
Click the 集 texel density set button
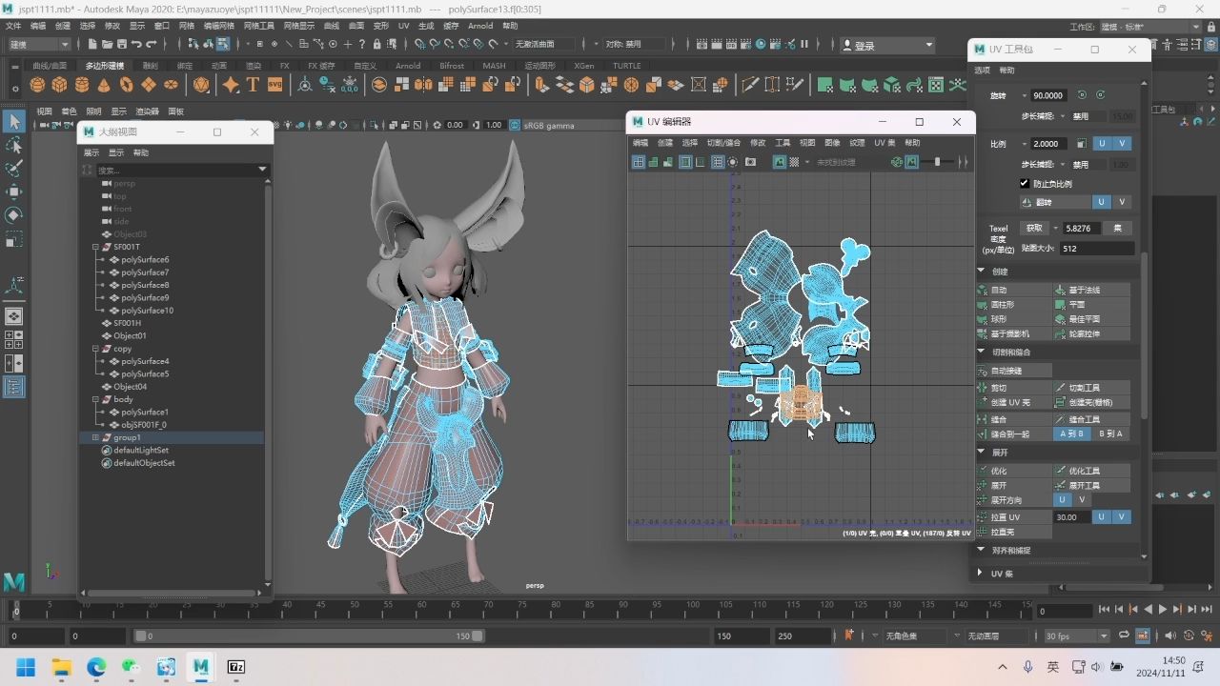[x=1117, y=229]
